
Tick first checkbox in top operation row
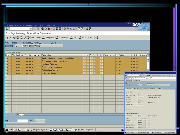[84, 58]
